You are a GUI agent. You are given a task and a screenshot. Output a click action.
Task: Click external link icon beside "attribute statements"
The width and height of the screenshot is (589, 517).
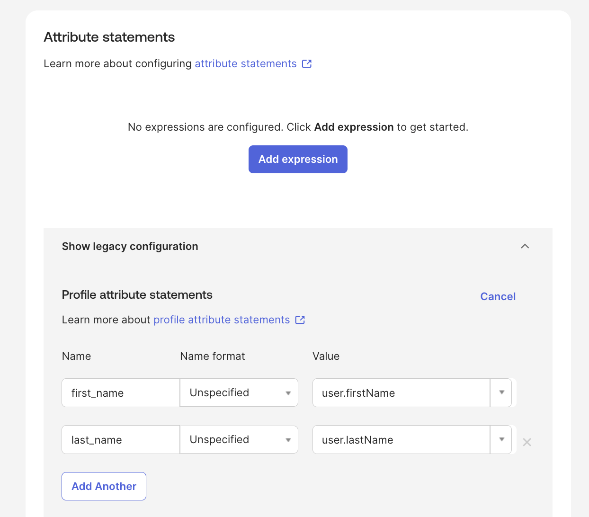tap(307, 63)
